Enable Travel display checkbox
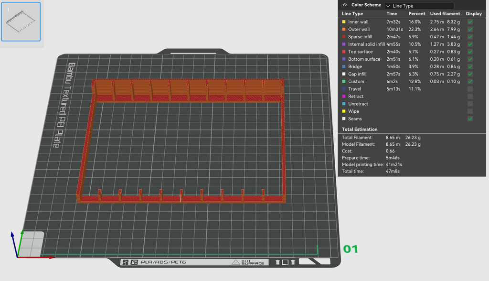This screenshot has height=281, width=489. 470,89
